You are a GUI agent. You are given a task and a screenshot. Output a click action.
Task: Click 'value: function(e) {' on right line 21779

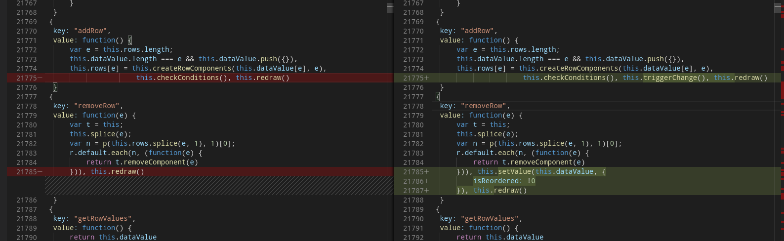481,115
